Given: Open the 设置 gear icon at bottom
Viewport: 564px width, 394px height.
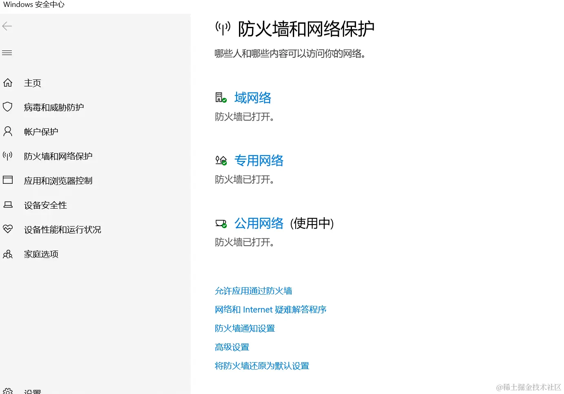Looking at the screenshot, I should (x=8, y=390).
